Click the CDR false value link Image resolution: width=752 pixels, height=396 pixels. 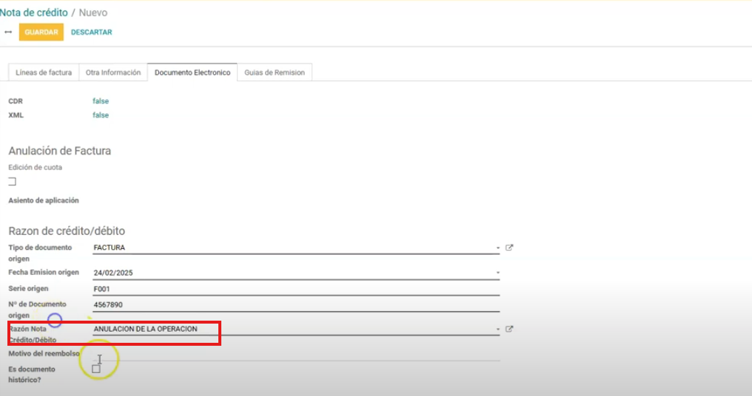101,101
